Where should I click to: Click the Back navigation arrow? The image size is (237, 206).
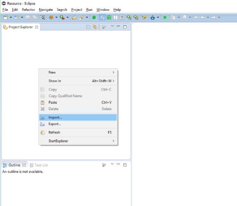[203, 18]
